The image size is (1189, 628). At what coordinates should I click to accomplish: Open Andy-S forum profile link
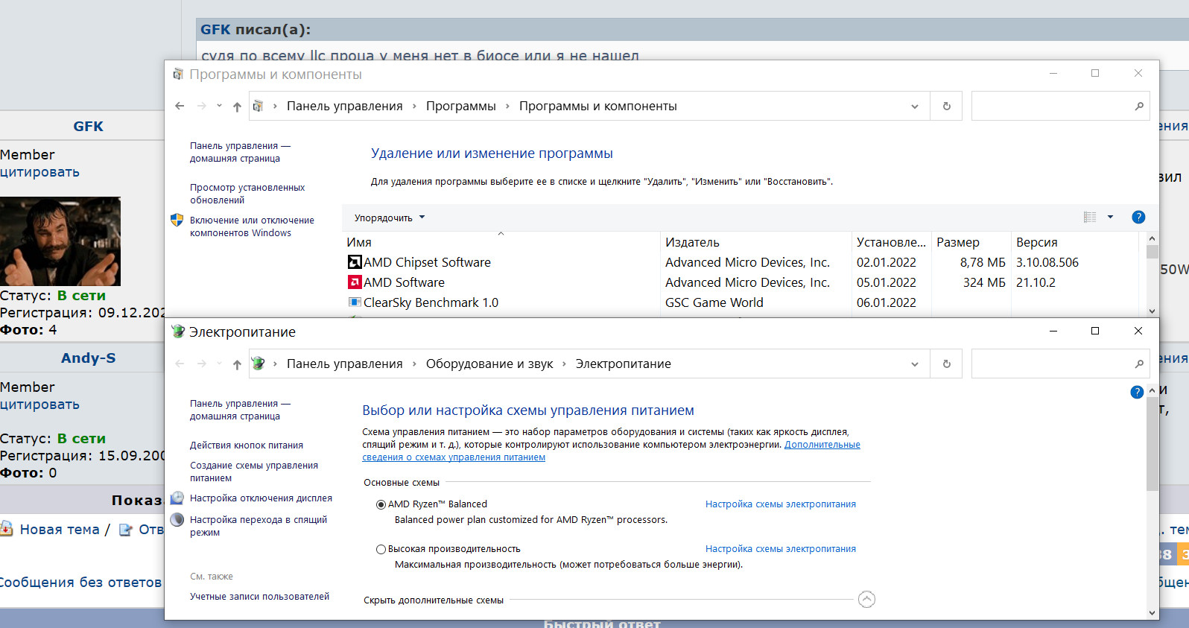(x=89, y=358)
